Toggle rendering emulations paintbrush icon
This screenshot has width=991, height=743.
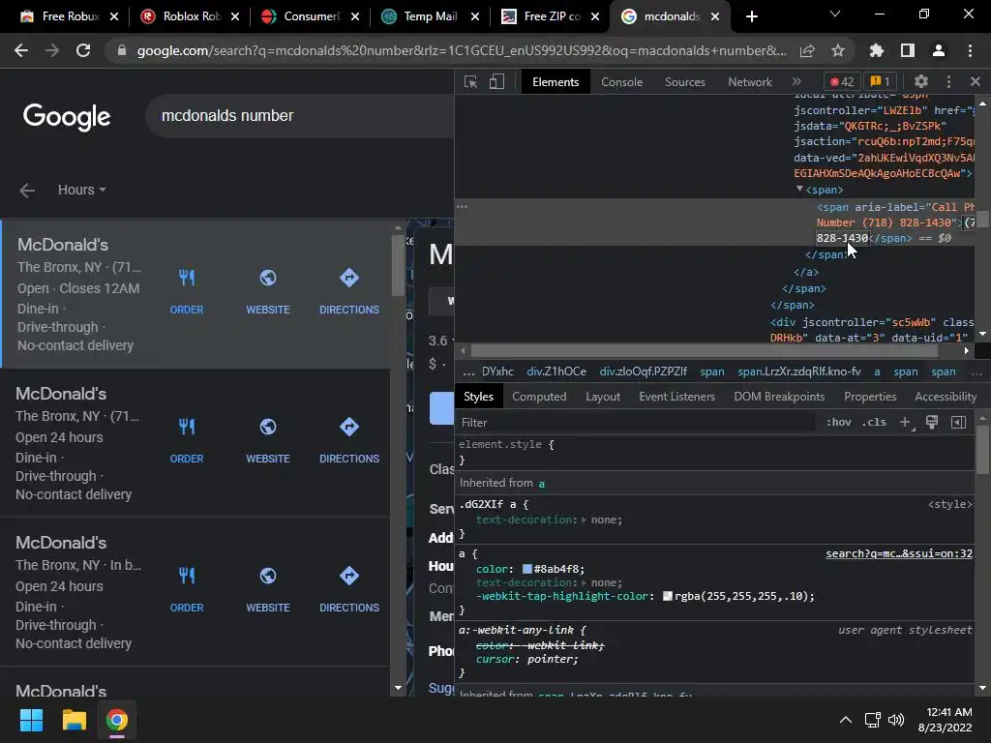point(932,422)
